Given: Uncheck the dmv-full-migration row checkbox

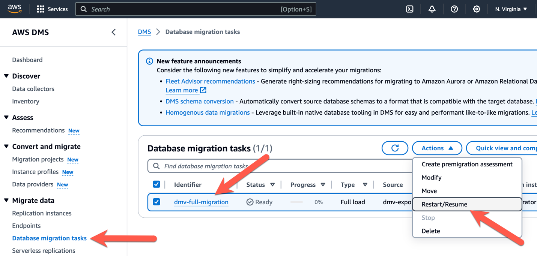Looking at the screenshot, I should tap(156, 202).
